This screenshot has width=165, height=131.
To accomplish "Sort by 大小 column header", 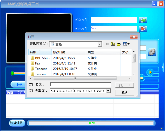I will click(126, 52).
